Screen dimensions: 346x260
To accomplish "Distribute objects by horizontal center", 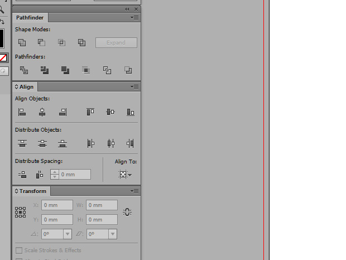I will [x=110, y=143].
